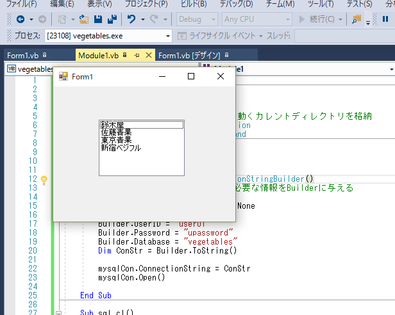Close the Module1.vb tab

pyautogui.click(x=149, y=56)
